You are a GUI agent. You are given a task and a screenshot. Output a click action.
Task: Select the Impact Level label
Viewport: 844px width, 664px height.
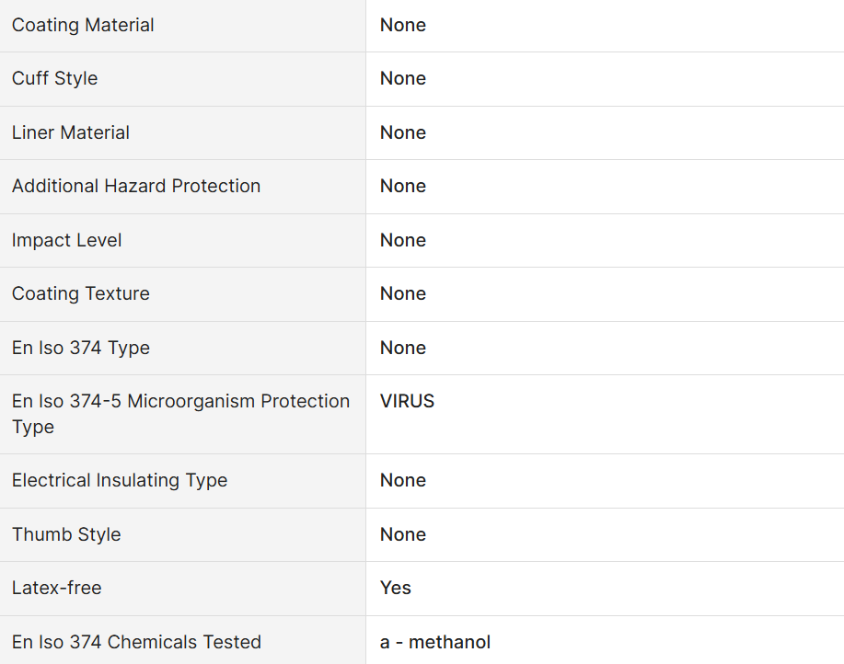[67, 240]
